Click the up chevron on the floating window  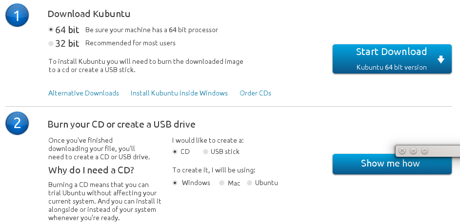point(424,151)
